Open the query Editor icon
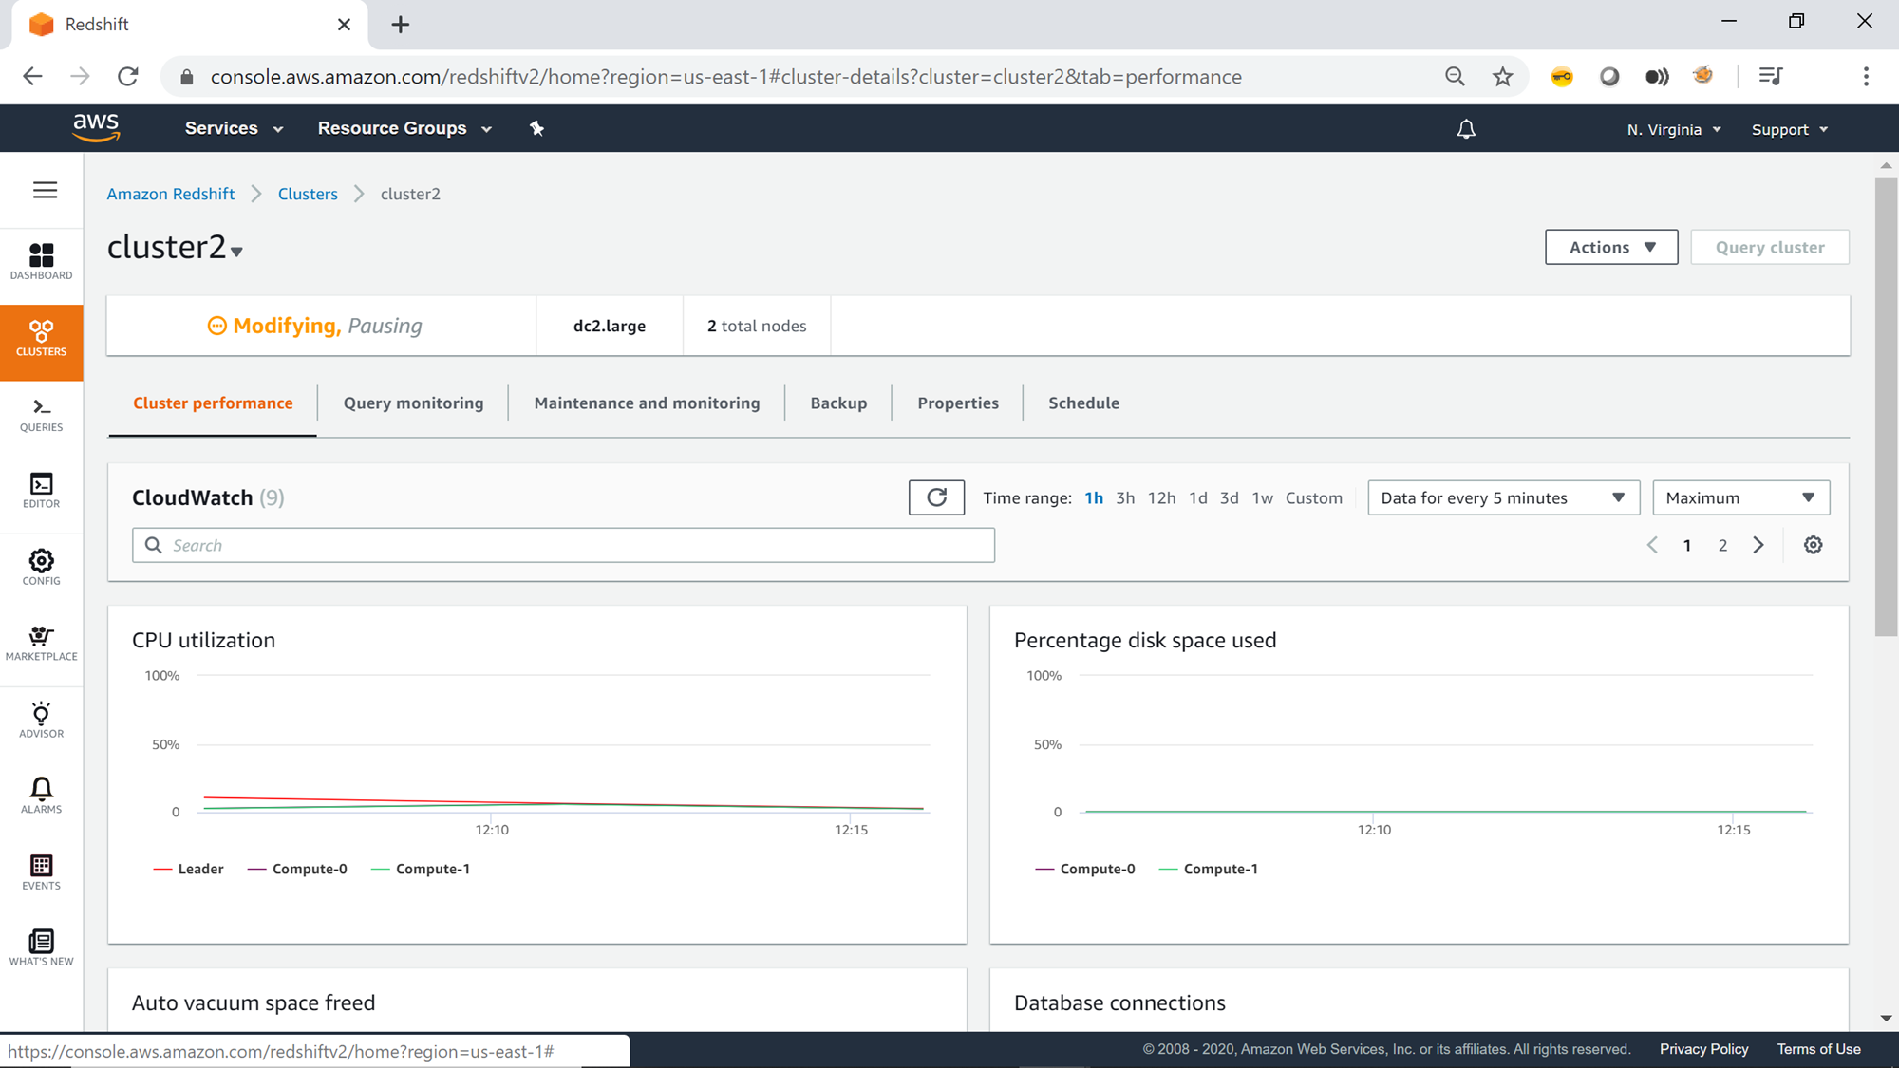This screenshot has height=1068, width=1899. (41, 491)
